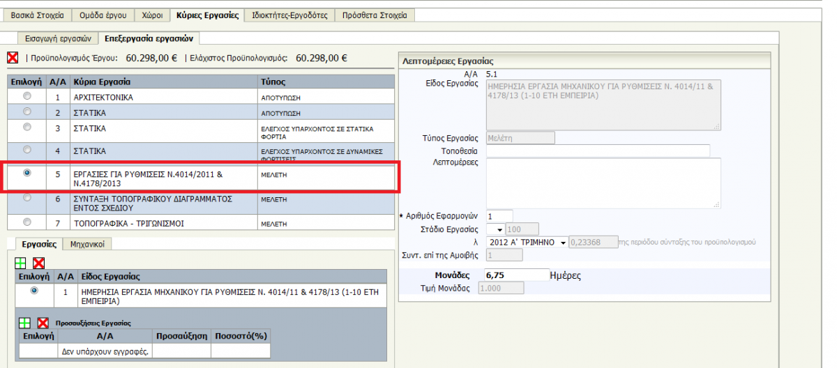Image resolution: width=837 pixels, height=368 pixels.
Task: Click the red X icon beside Προϋπολογισμός Έργου
Action: click(x=13, y=58)
